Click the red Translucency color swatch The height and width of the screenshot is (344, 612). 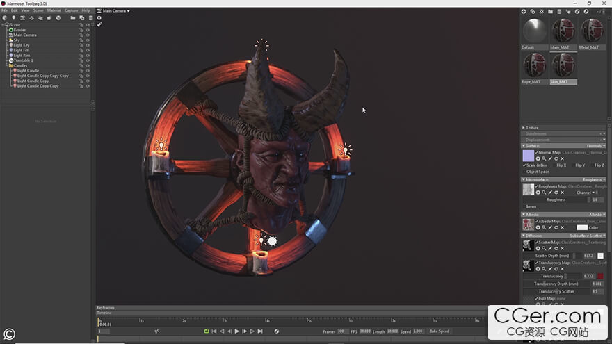click(600, 276)
